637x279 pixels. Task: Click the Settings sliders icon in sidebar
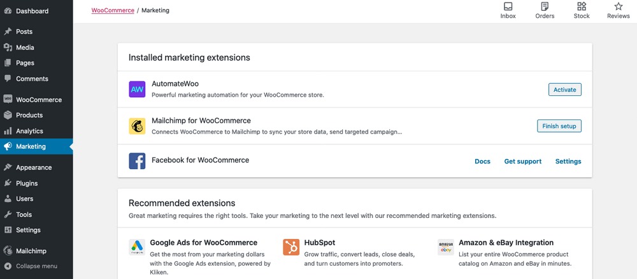8,230
